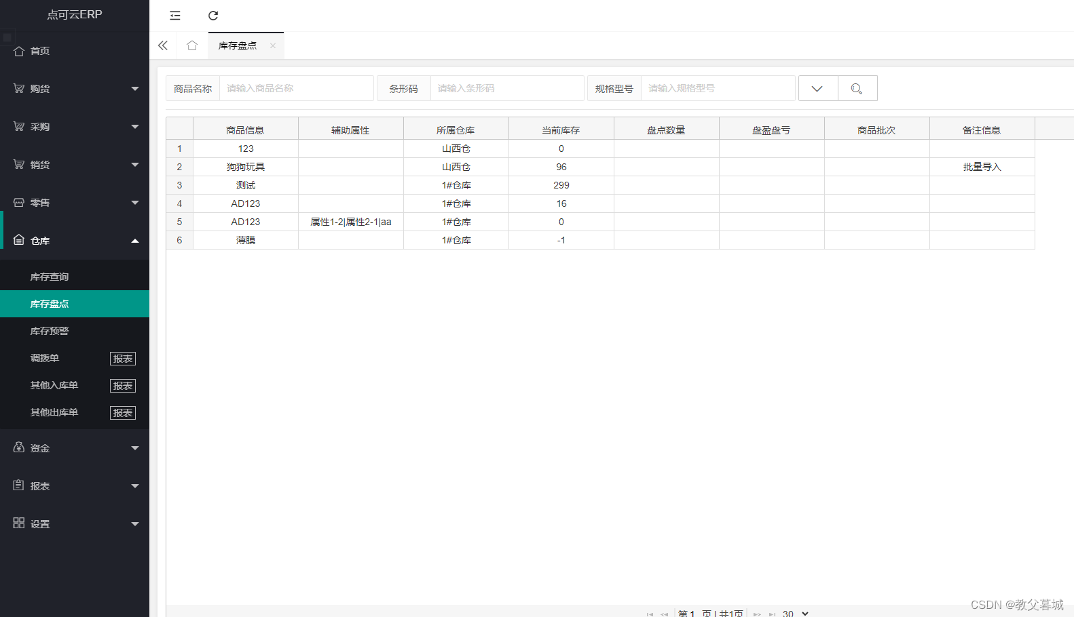Screen dimensions: 1074x617
Task: Go to last page pager icon
Action: tap(772, 614)
